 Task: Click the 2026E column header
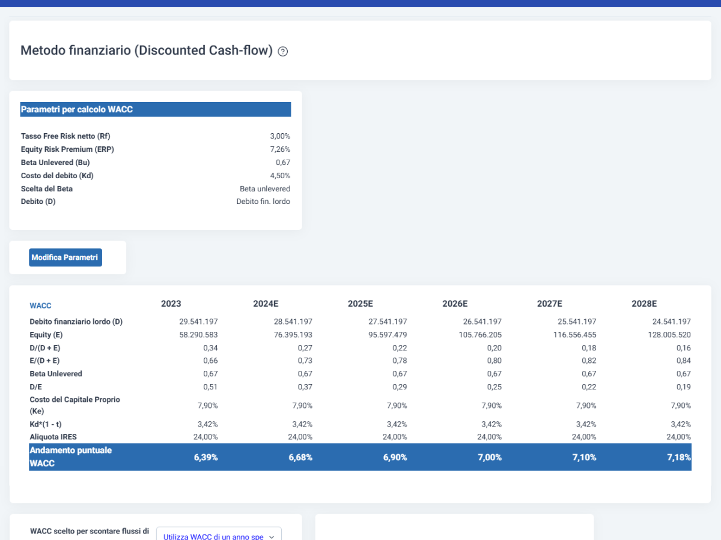(455, 304)
